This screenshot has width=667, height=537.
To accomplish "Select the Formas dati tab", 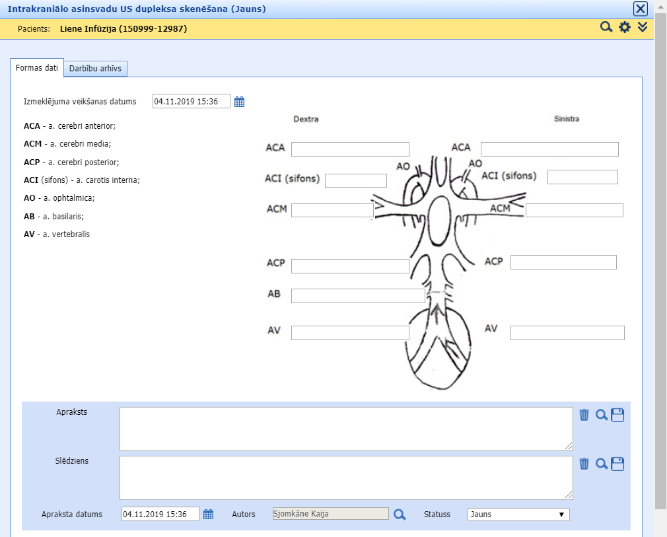I will pyautogui.click(x=37, y=68).
